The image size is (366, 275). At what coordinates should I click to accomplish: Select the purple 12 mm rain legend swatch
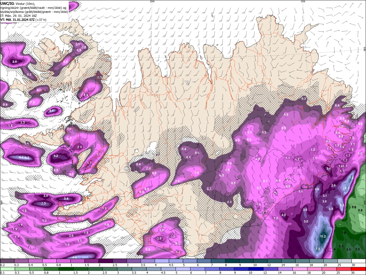coord(270,269)
